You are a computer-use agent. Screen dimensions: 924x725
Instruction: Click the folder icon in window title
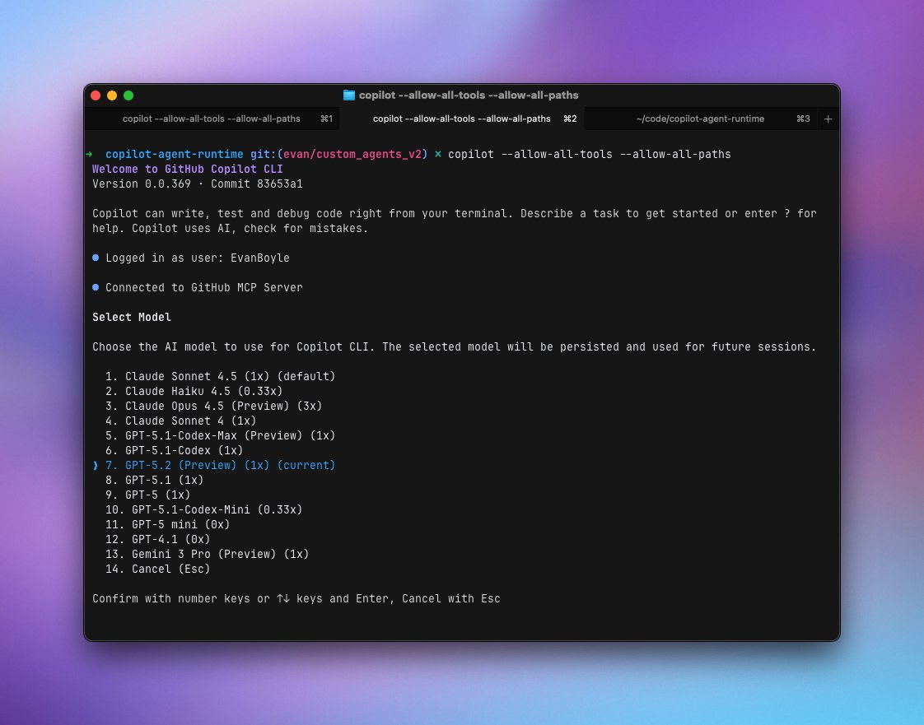349,95
